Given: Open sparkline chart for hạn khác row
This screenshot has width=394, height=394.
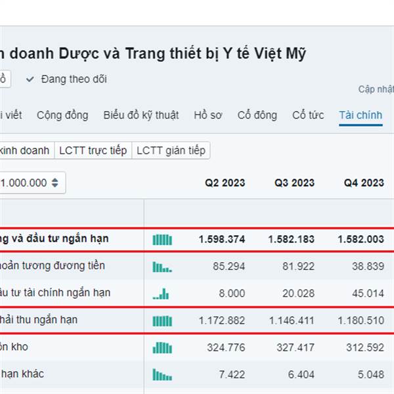Looking at the screenshot, I should coord(162,375).
